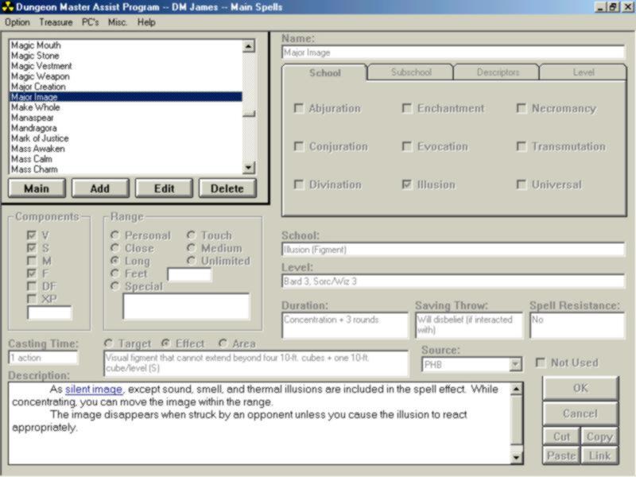
Task: Follow the silent image link
Action: pos(94,390)
